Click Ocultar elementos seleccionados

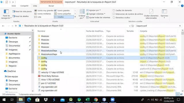pos(151,14)
